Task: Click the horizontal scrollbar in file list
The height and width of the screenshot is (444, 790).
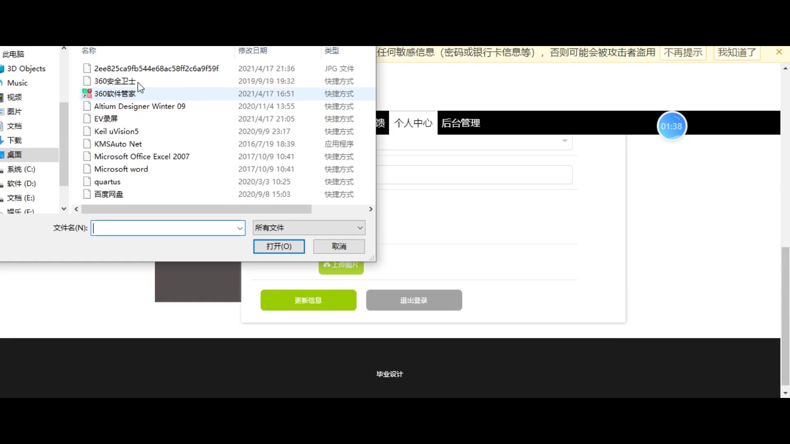Action: 196,209
